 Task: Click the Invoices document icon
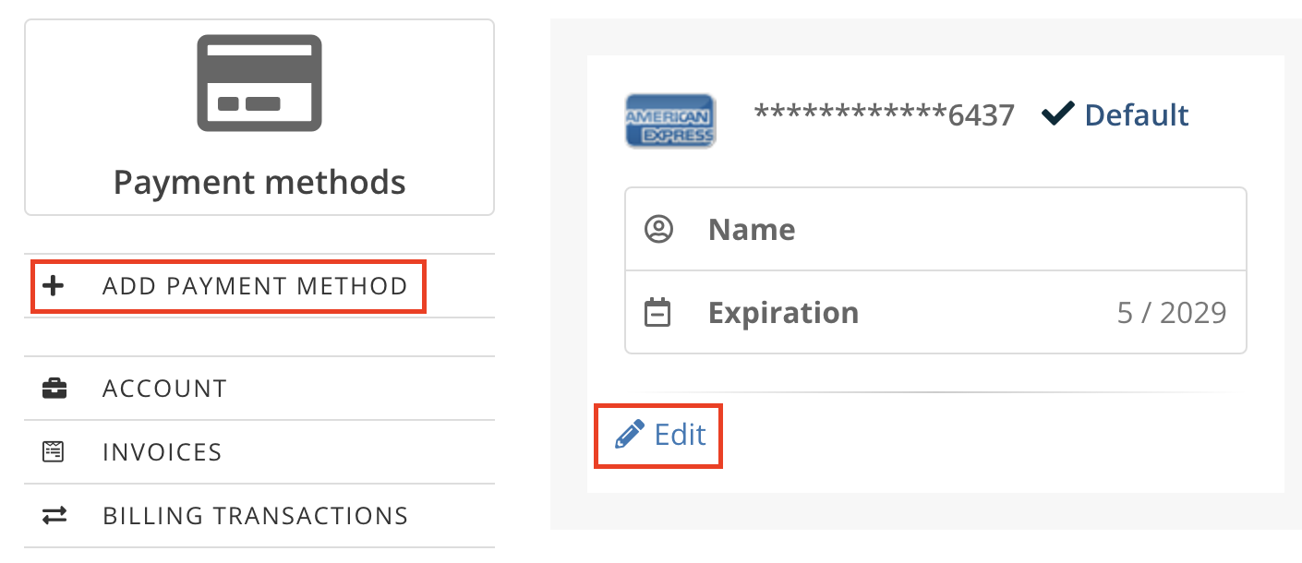pyautogui.click(x=54, y=452)
